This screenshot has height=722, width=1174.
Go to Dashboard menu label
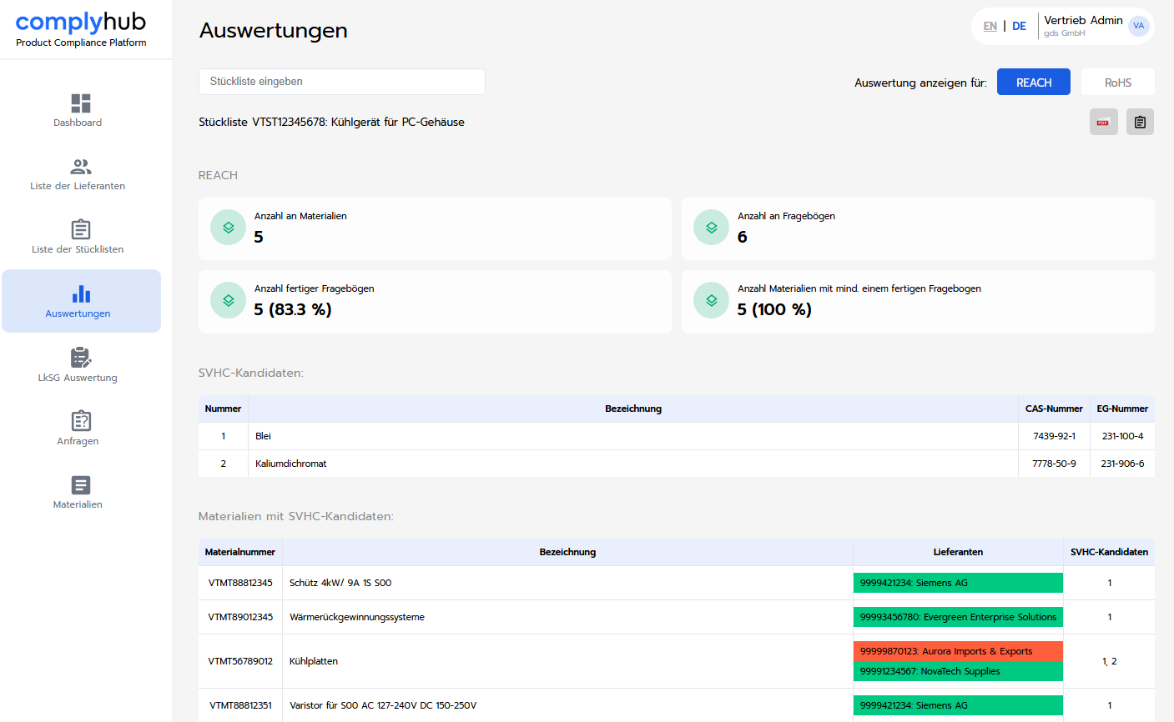click(78, 123)
